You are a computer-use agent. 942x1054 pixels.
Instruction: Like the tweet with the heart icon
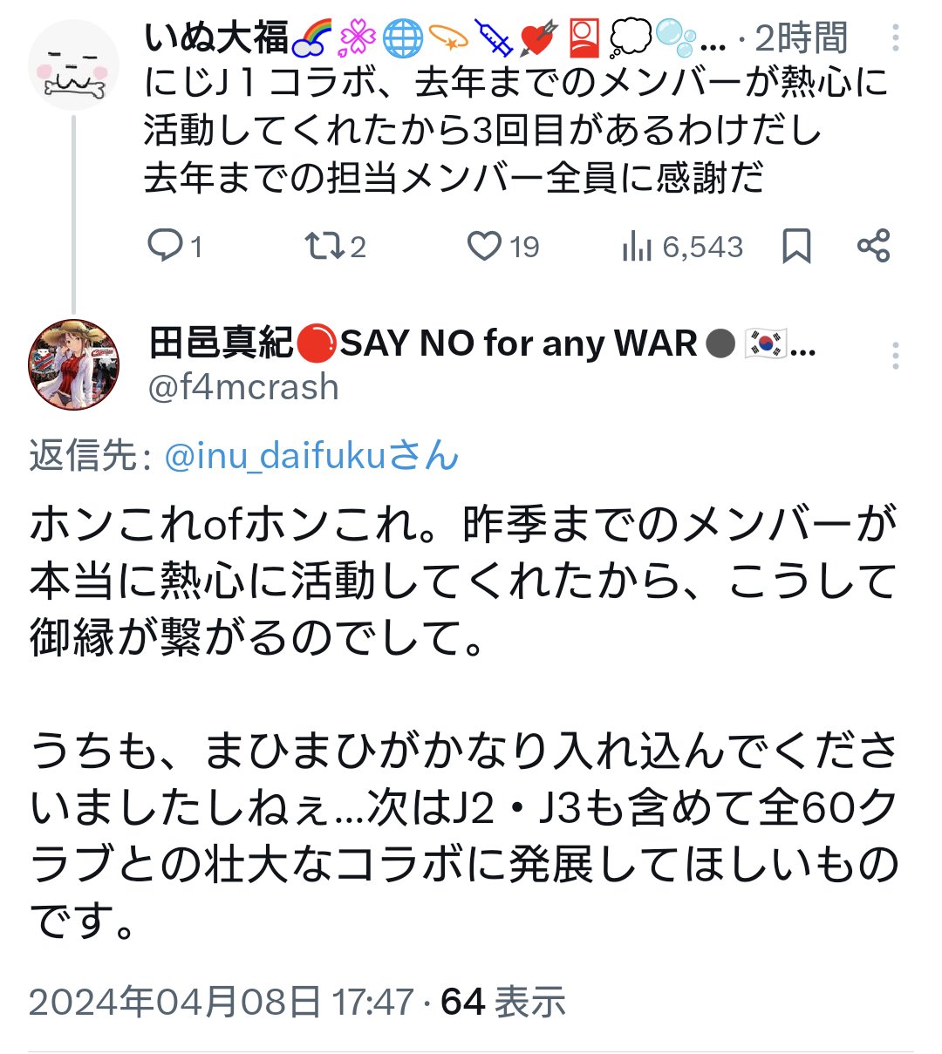(x=484, y=246)
